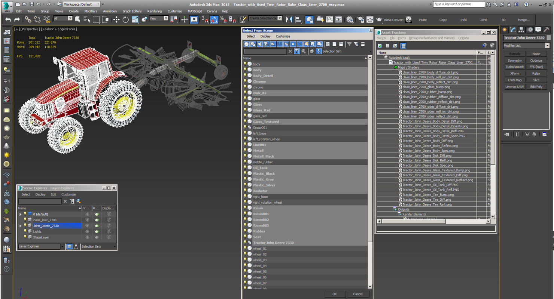Open the Workspace: Default dropdown
Image resolution: width=554 pixels, height=299 pixels.
pos(81,4)
